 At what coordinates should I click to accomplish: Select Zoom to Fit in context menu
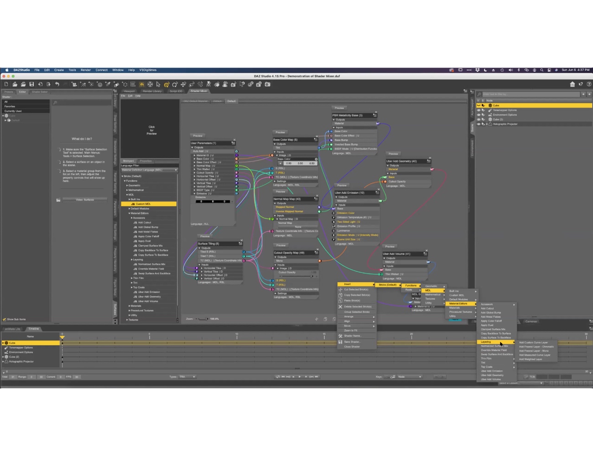[x=350, y=330]
